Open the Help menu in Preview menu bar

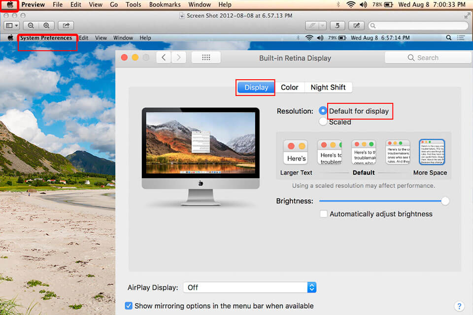[225, 4]
